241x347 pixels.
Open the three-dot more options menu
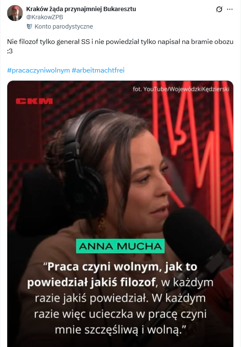(x=230, y=9)
